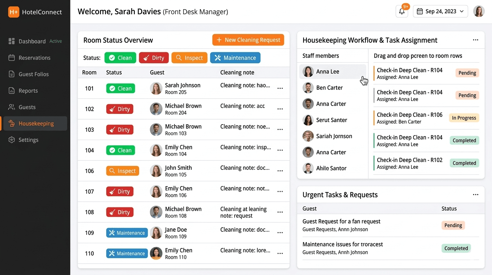Go to the Dashboard menu item
The image size is (492, 275).
(x=32, y=41)
